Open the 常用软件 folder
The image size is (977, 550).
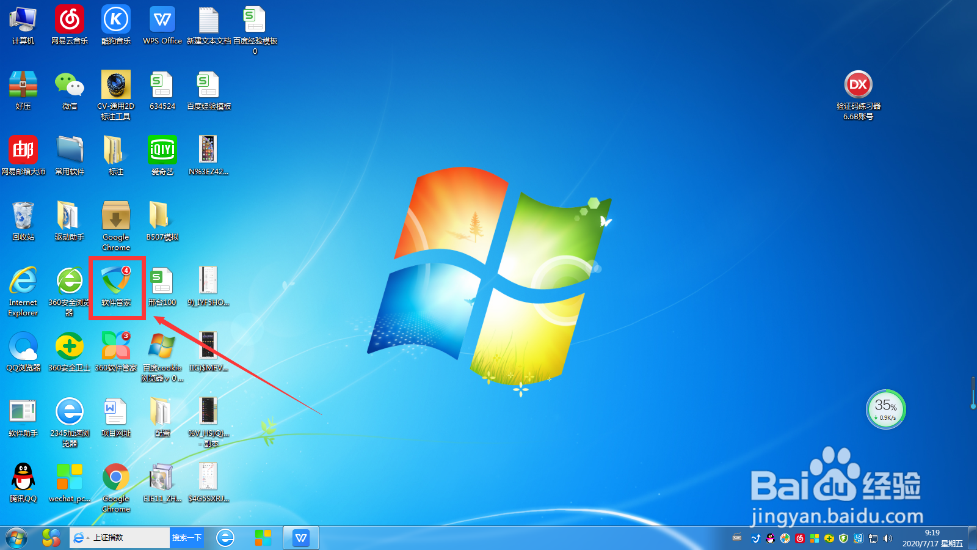[x=70, y=156]
